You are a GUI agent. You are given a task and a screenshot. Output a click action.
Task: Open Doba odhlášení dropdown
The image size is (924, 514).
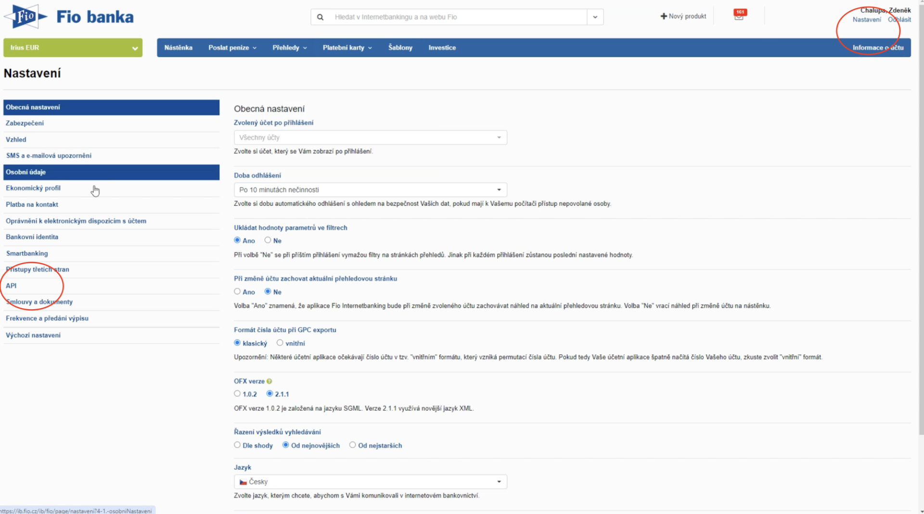pyautogui.click(x=370, y=189)
